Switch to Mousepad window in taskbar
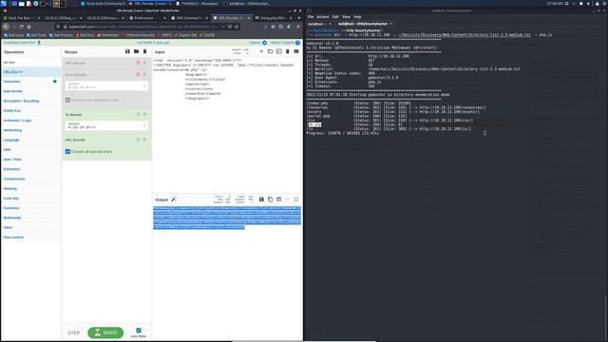 (x=198, y=4)
